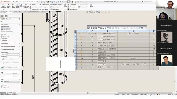Screen dimensions: 177x99
Task: Click the Home icon in the top toolbar
Action: click(41, 2)
